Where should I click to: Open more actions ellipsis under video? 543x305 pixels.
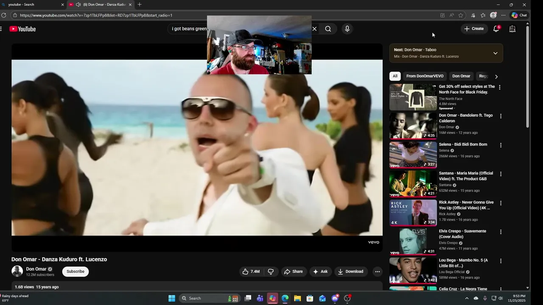(377, 272)
